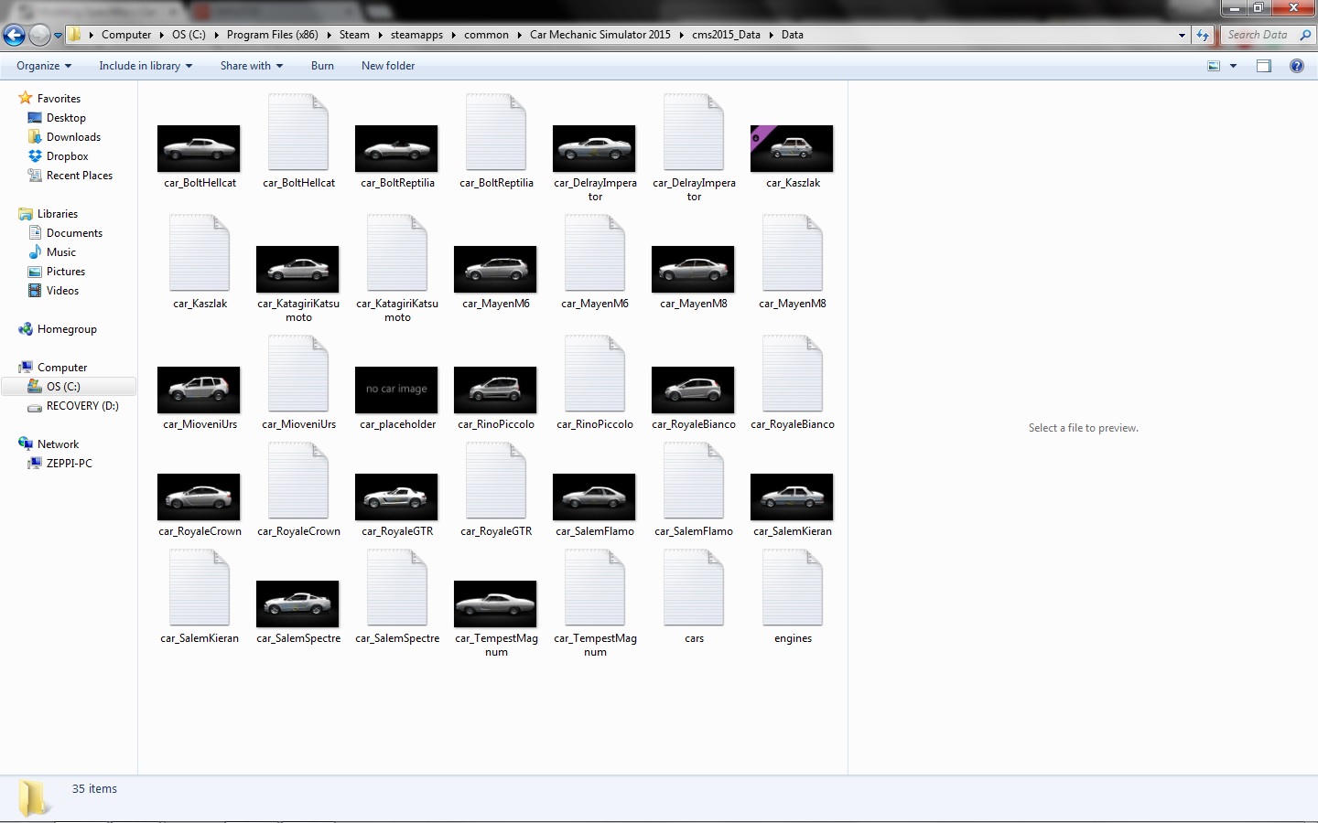Open the Pictures library

pos(65,272)
